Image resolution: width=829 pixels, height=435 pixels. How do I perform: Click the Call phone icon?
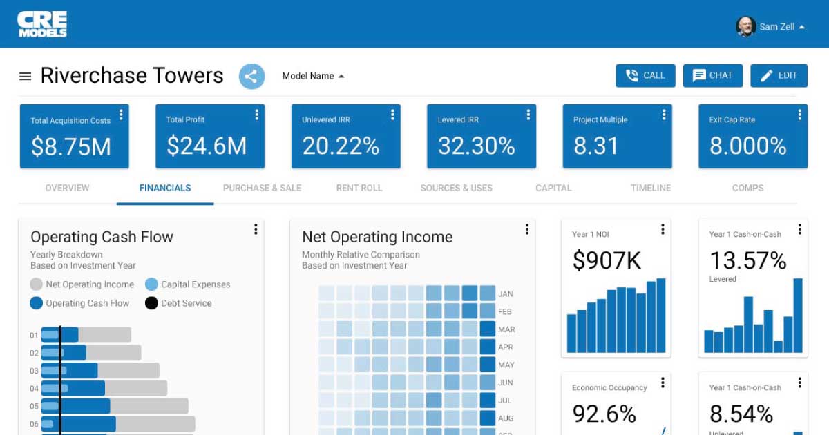pos(633,76)
